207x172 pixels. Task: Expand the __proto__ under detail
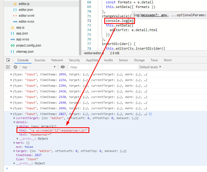tap(18, 139)
